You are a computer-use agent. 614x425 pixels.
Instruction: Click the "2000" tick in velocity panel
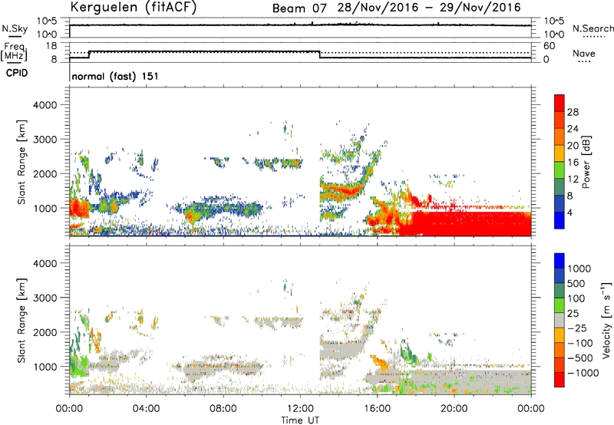pyautogui.click(x=45, y=332)
